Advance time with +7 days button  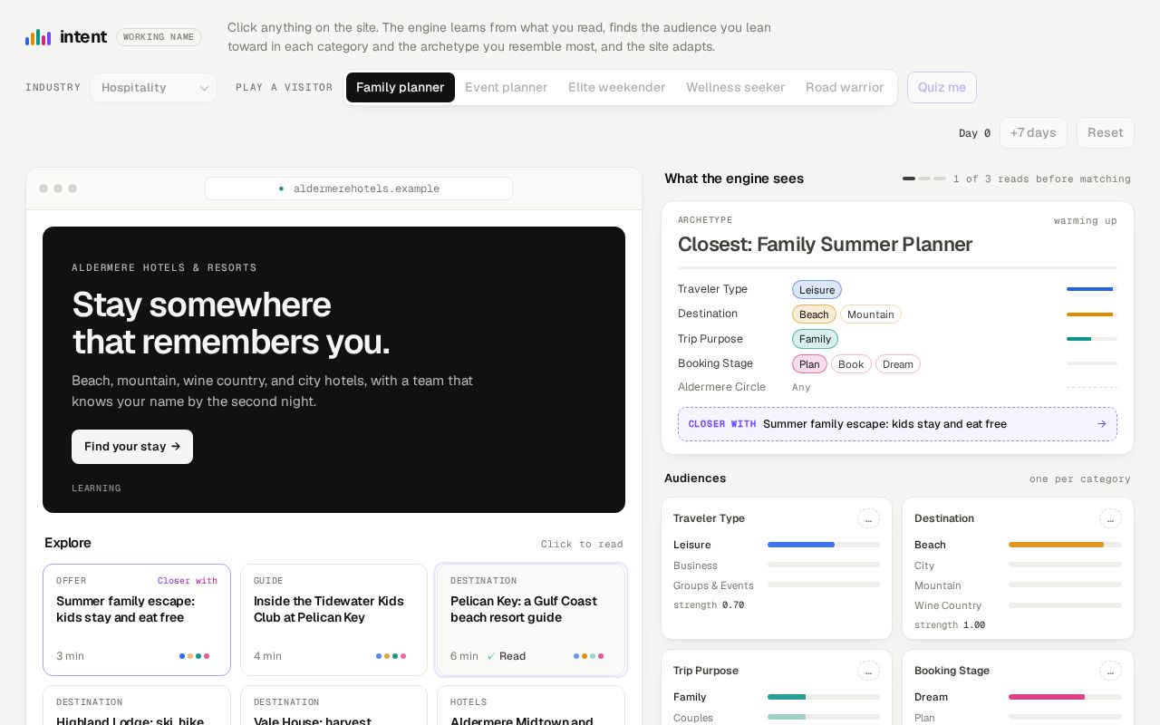point(1033,133)
